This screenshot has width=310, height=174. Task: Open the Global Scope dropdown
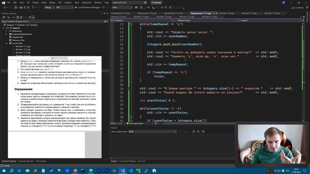207,20
